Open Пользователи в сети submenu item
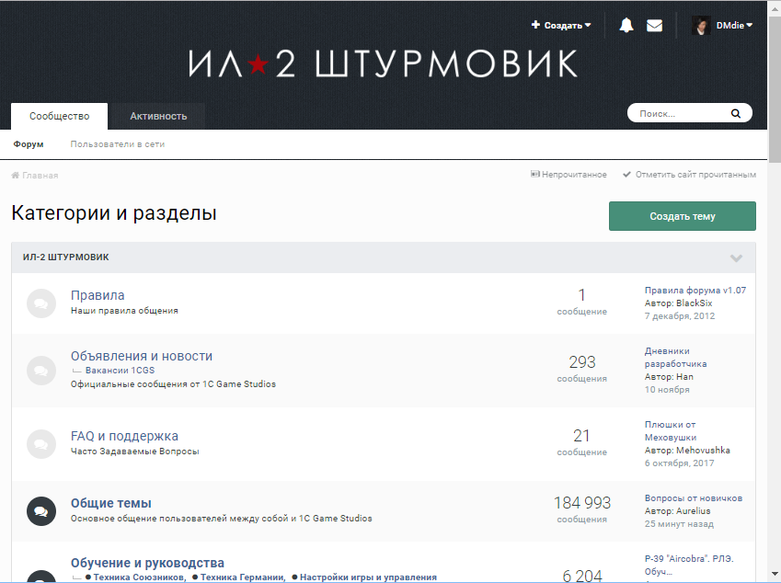Viewport: 781px width, 583px height. (118, 144)
